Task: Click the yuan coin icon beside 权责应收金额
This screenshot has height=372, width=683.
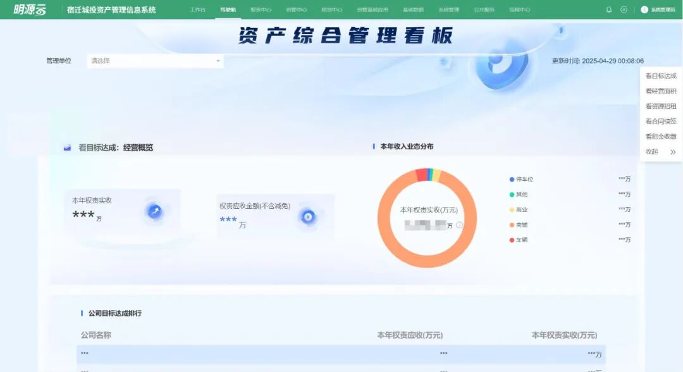Action: pos(308,217)
